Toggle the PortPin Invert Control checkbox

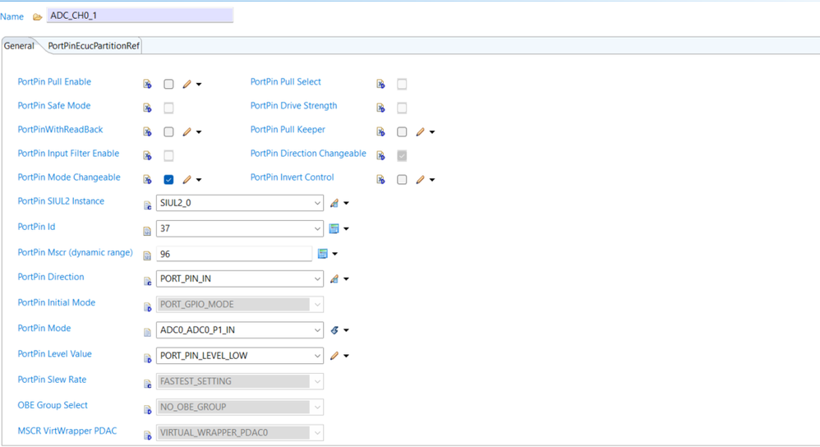(402, 180)
